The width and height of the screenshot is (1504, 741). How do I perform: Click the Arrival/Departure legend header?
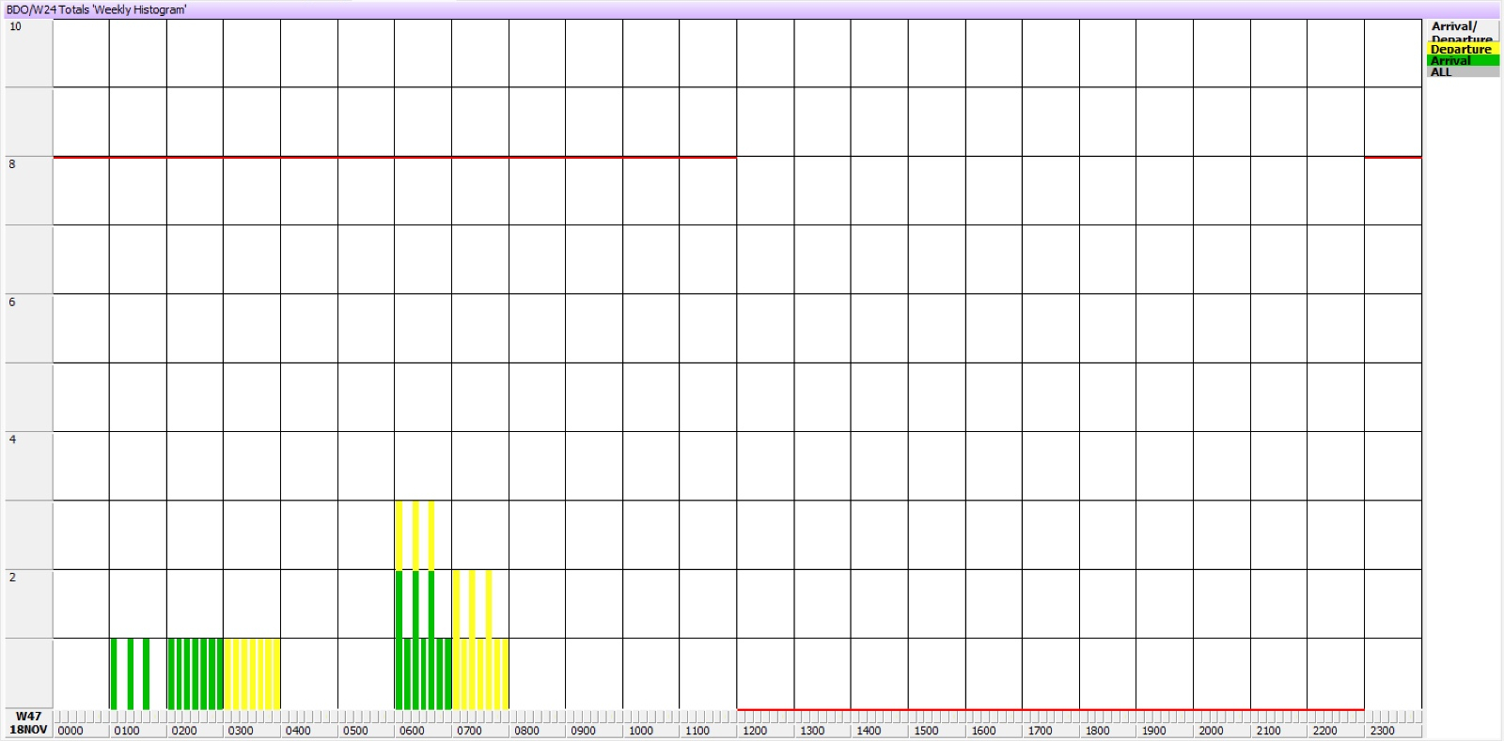1462,31
